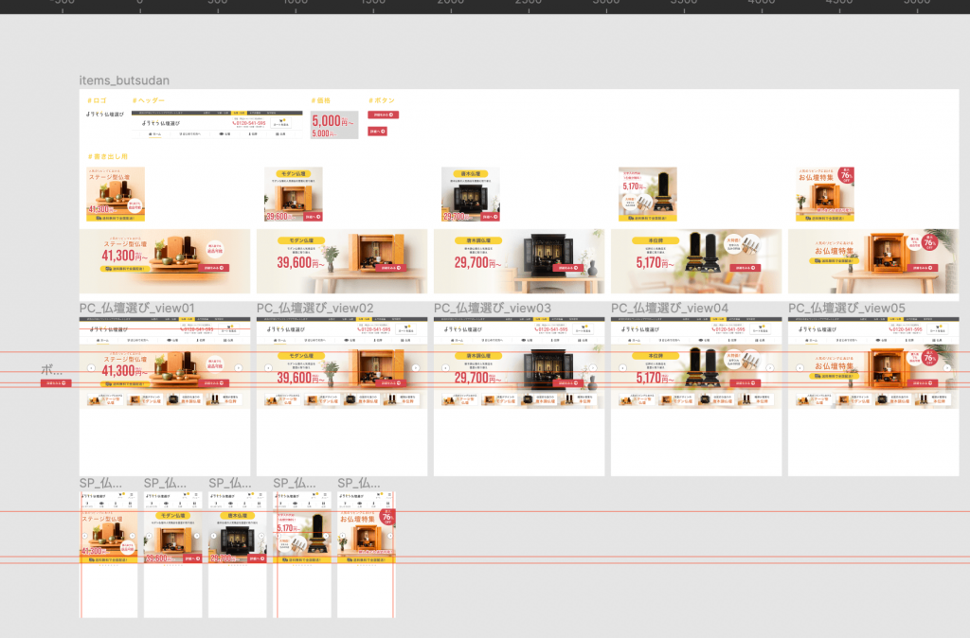Select the wide 39,600円 モダン仏壇 banner
Image resolution: width=970 pixels, height=638 pixels.
pyautogui.click(x=342, y=261)
